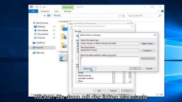Switch to details view icon
Screen dimensions: 182x102
pyautogui.click(x=158, y=95)
